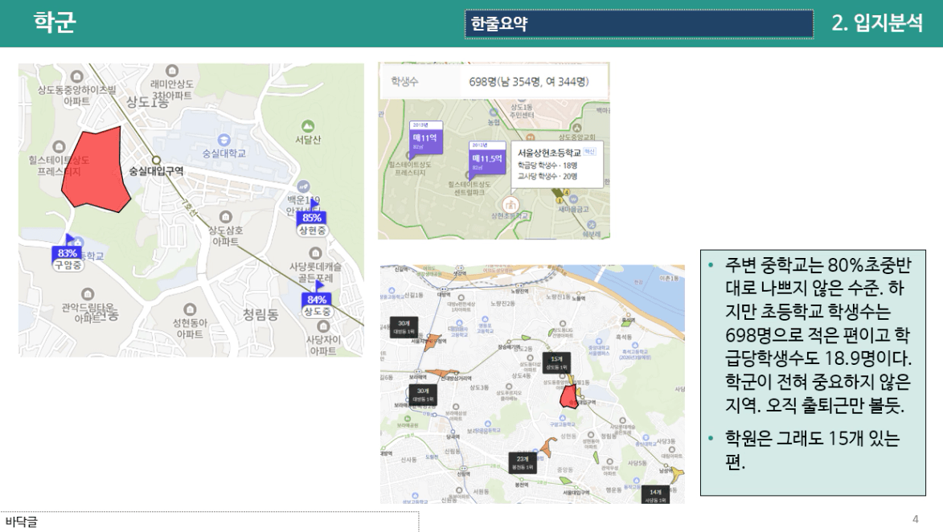
Task: Select the 백운119안전센터 icon
Action: pos(304,186)
